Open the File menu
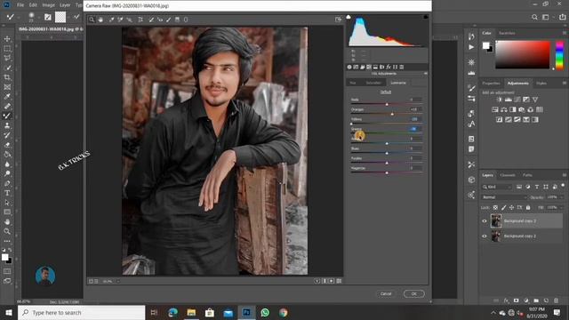The image size is (569, 320). pyautogui.click(x=20, y=5)
